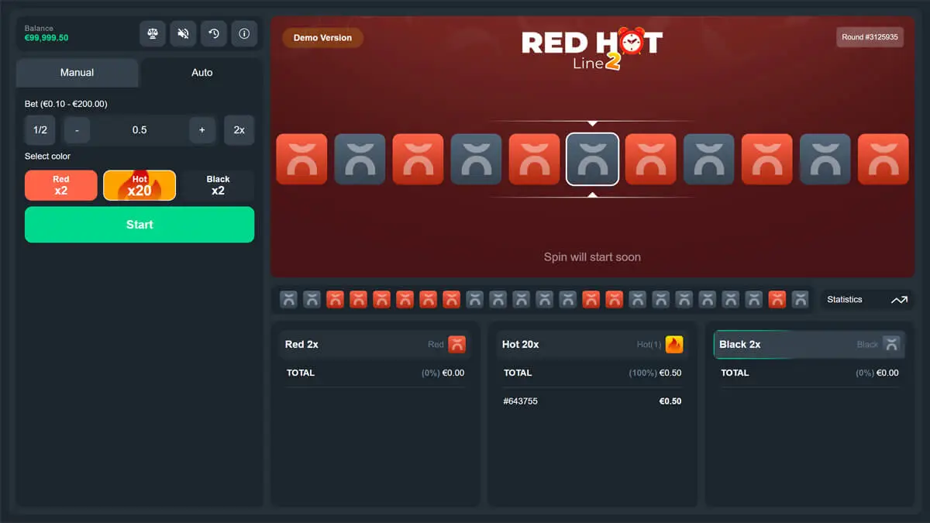Image resolution: width=930 pixels, height=523 pixels.
Task: Open the Statistics trend chart icon
Action: 899,299
